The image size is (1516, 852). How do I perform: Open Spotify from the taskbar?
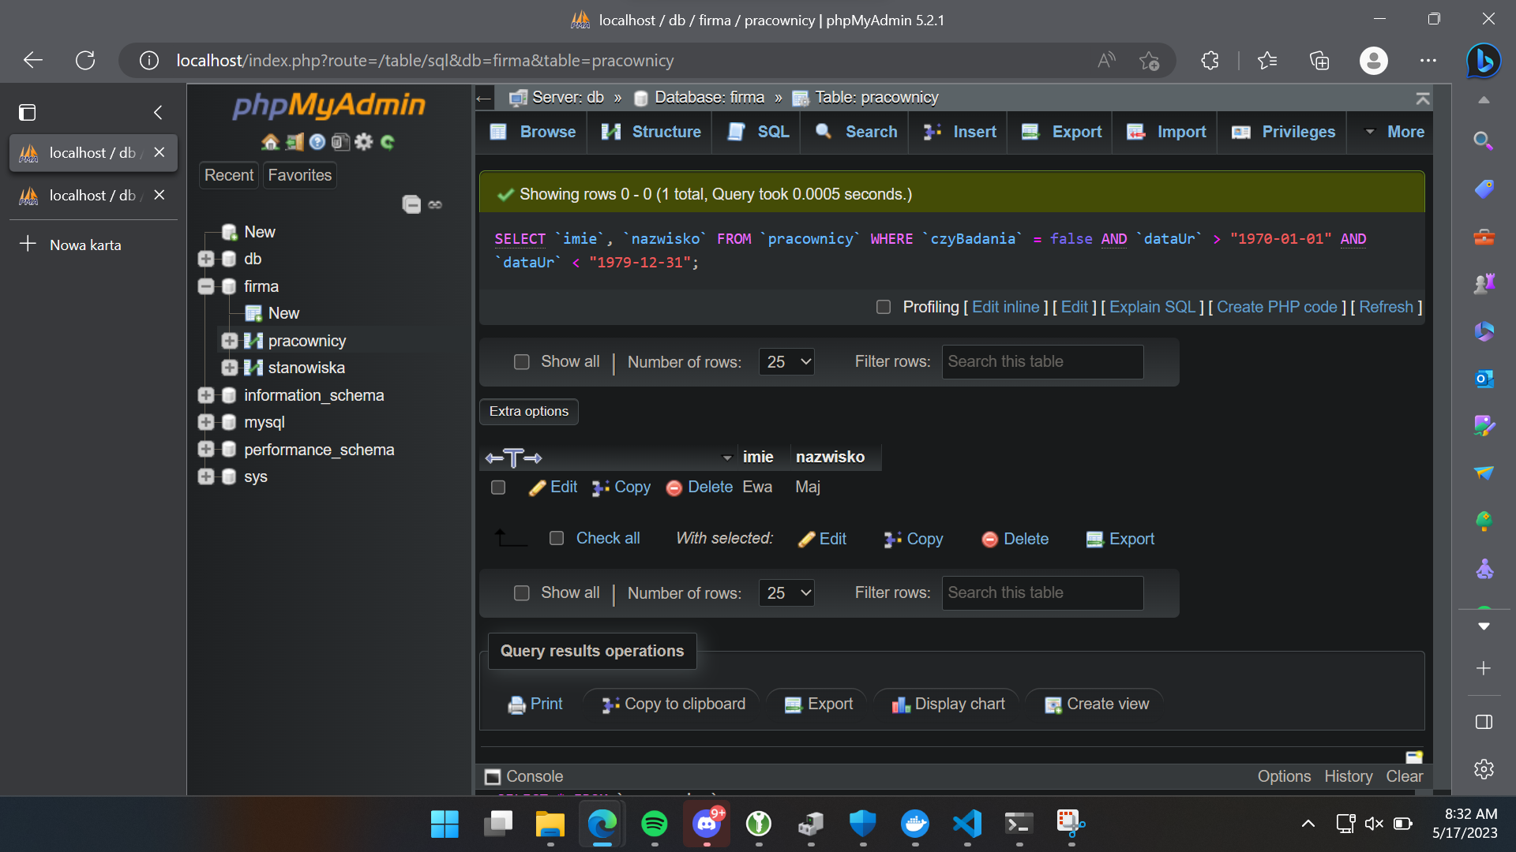click(x=654, y=824)
